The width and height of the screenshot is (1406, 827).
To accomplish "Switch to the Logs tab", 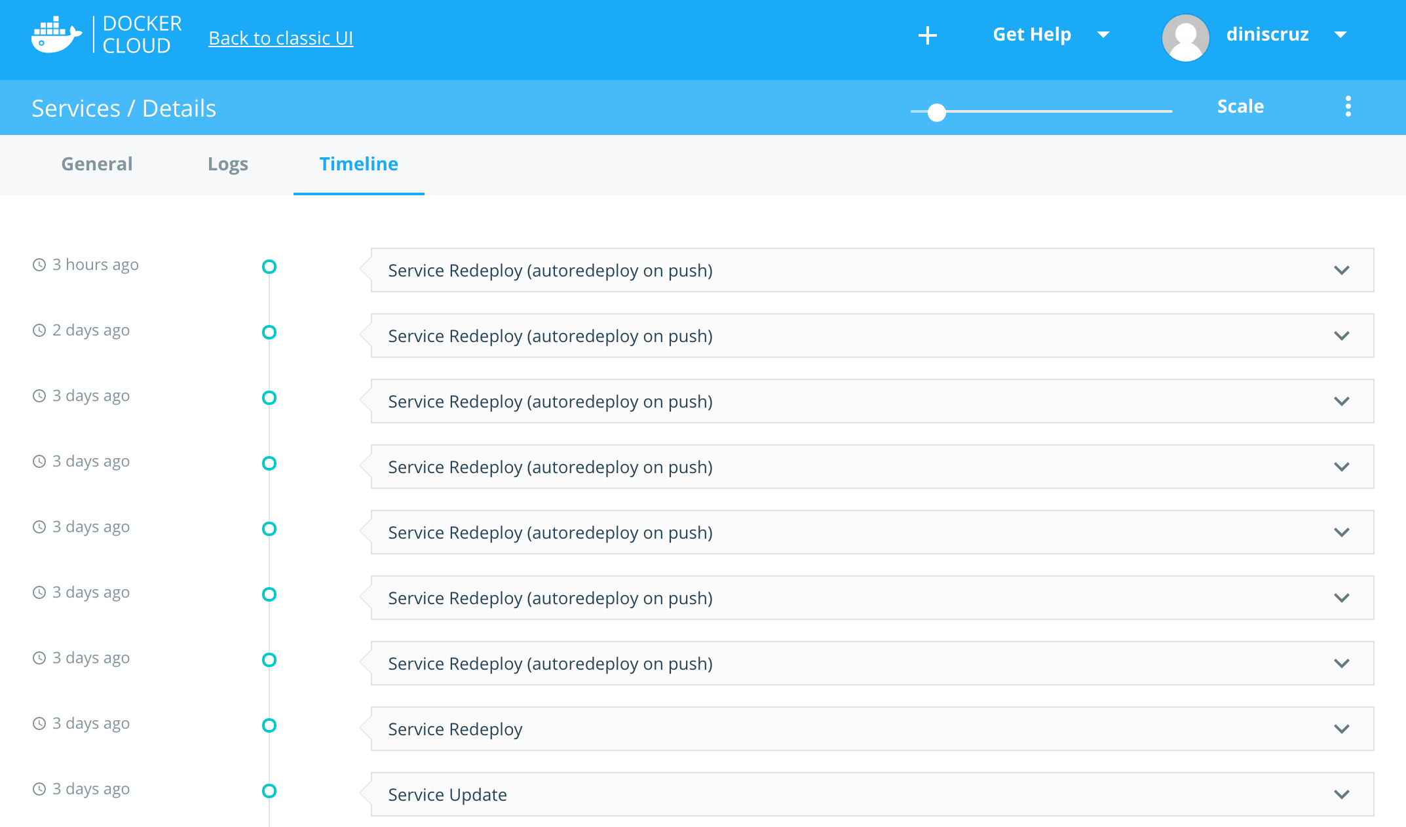I will point(227,164).
